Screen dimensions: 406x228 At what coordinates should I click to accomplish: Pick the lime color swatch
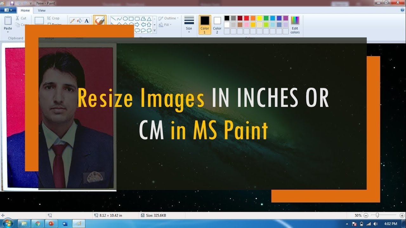point(266,25)
